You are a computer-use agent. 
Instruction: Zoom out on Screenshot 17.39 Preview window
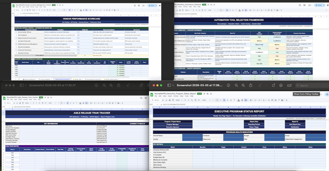236,85
